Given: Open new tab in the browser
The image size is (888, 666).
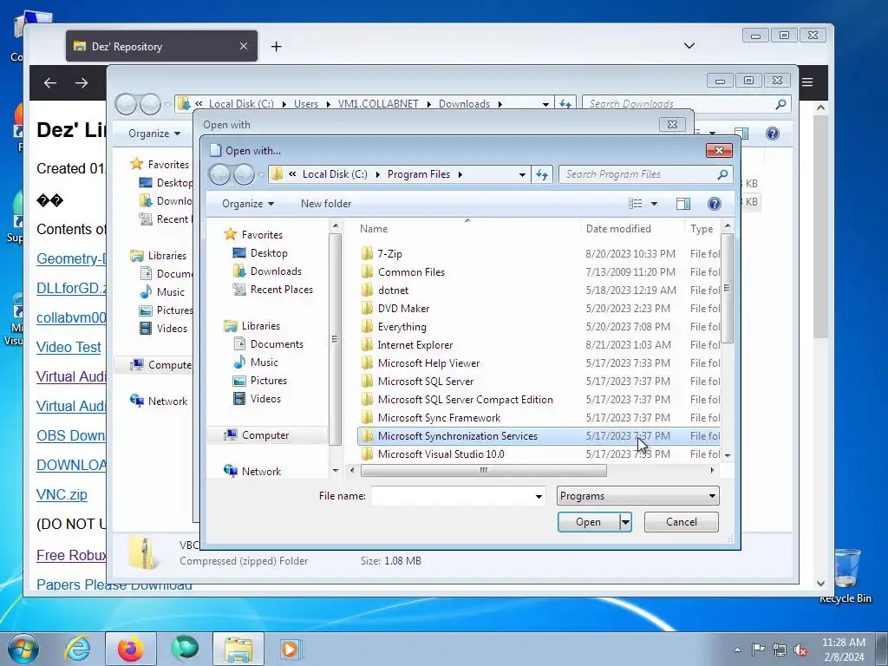Looking at the screenshot, I should [x=276, y=47].
